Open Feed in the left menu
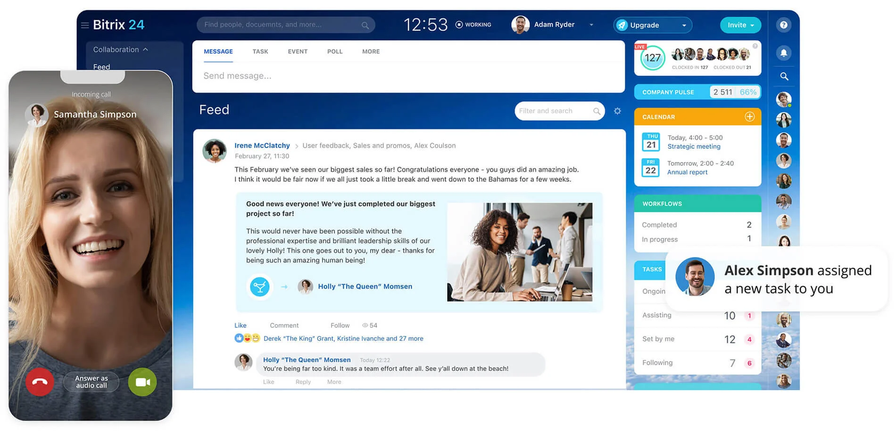 click(x=101, y=67)
